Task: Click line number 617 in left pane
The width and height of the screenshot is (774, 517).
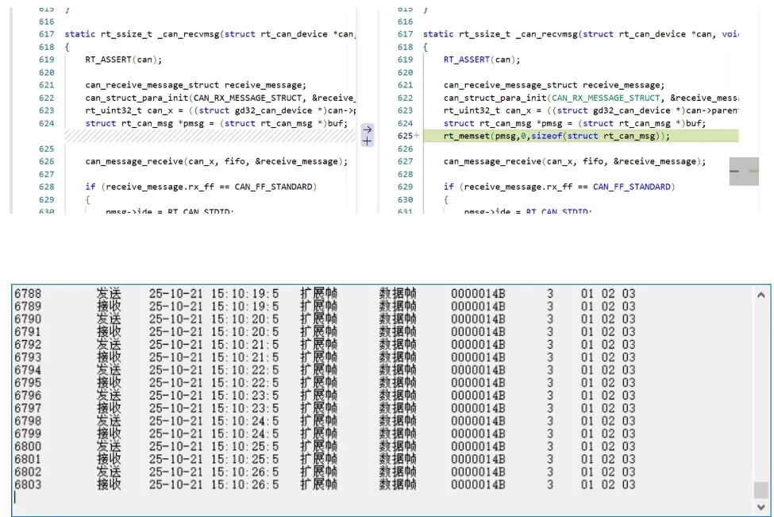Action: pyautogui.click(x=46, y=34)
